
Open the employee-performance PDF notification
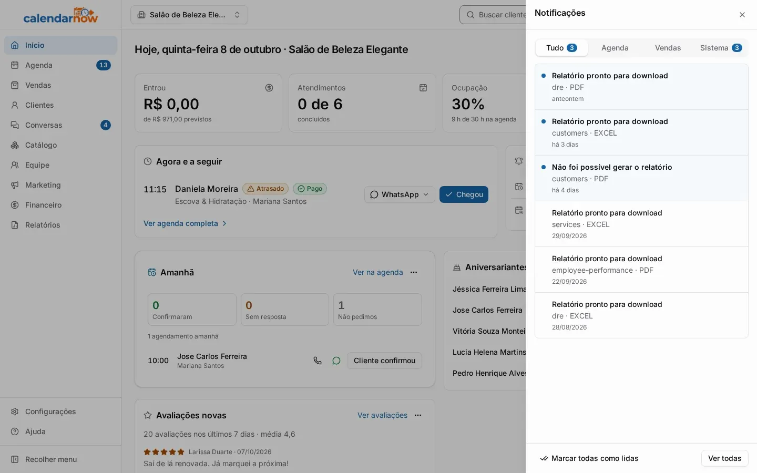pos(641,270)
